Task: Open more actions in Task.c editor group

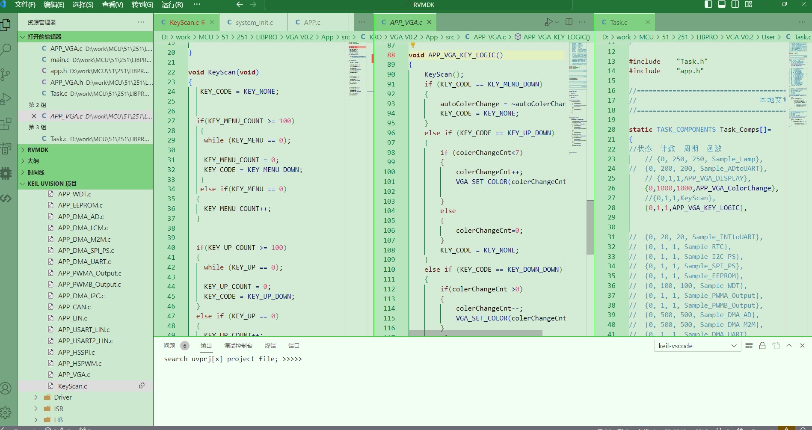Action: (x=802, y=22)
